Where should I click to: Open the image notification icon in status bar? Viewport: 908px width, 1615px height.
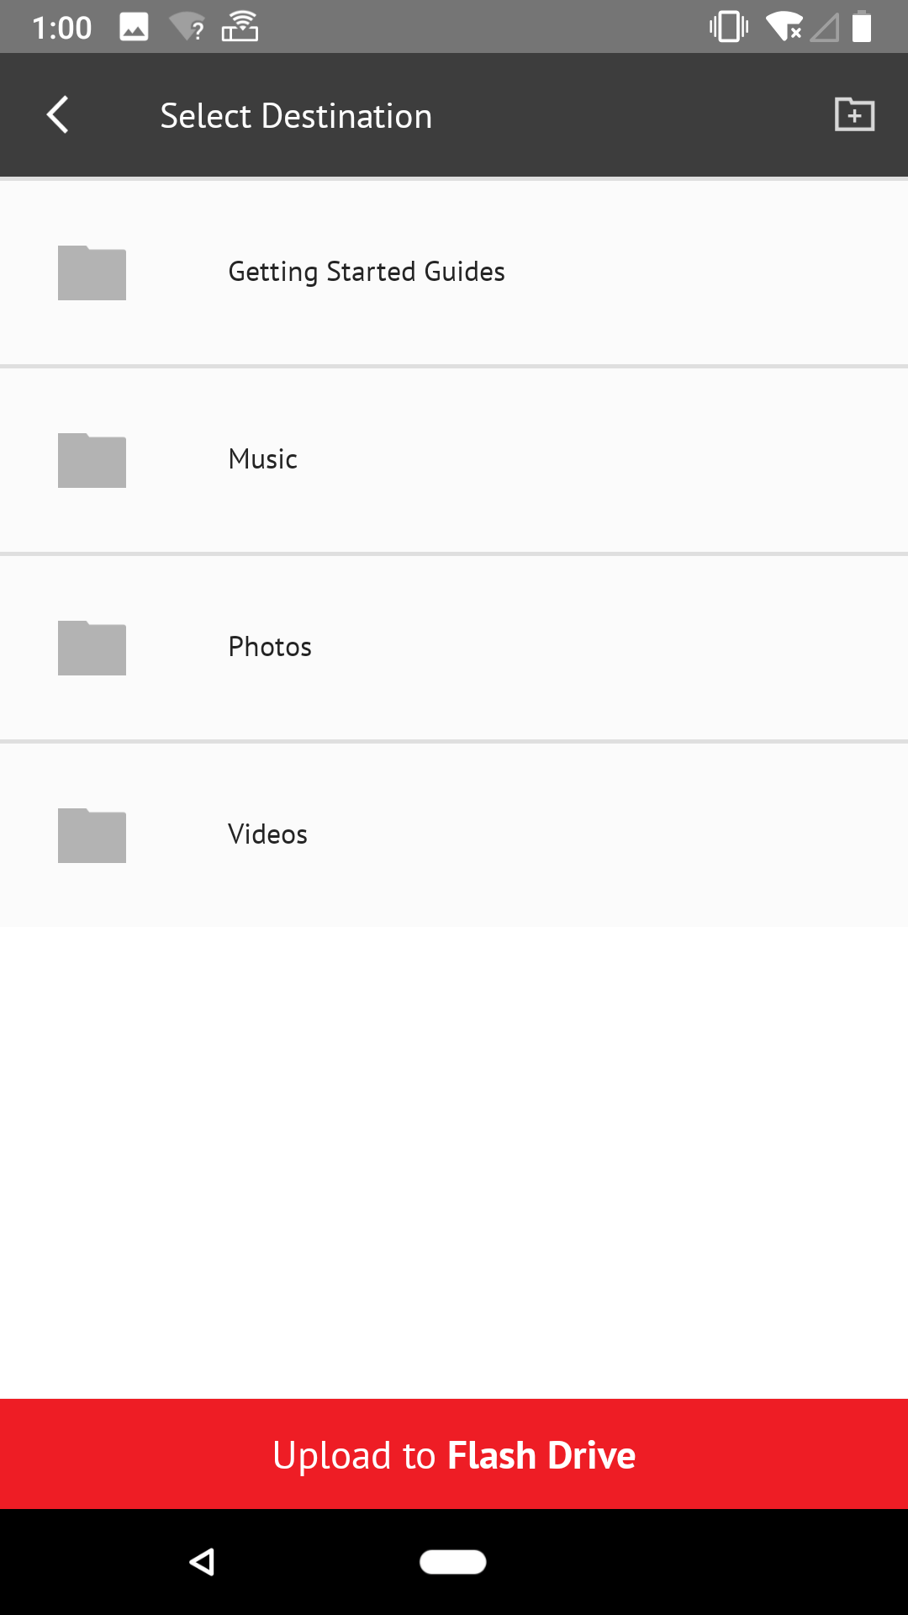point(134,27)
